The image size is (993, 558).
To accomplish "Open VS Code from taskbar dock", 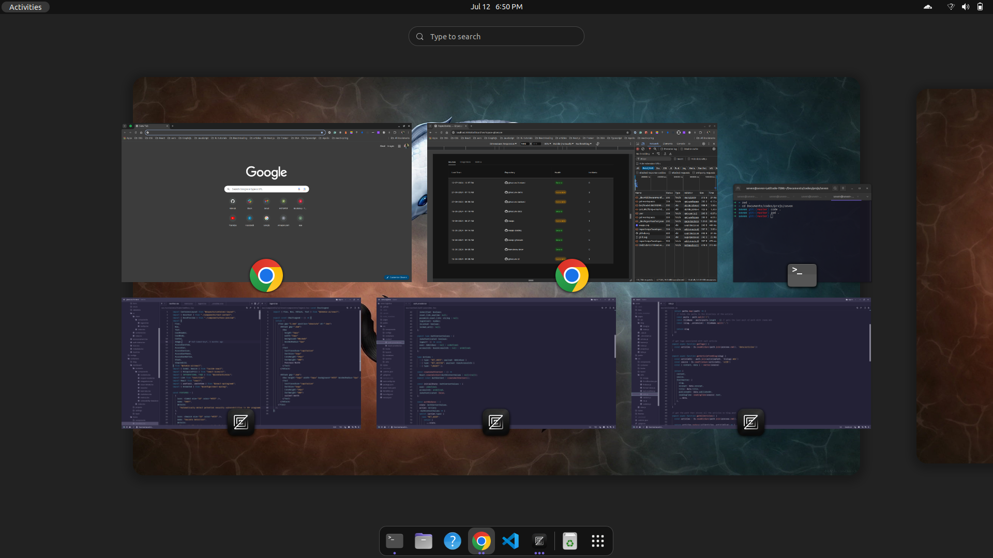I will tap(511, 541).
